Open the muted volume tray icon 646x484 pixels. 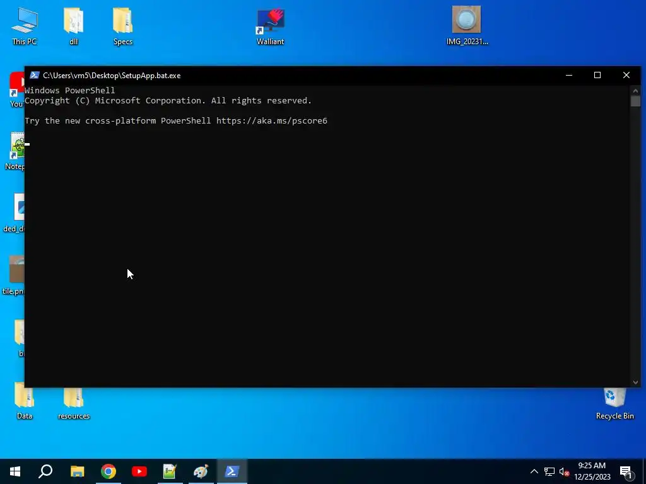(564, 471)
